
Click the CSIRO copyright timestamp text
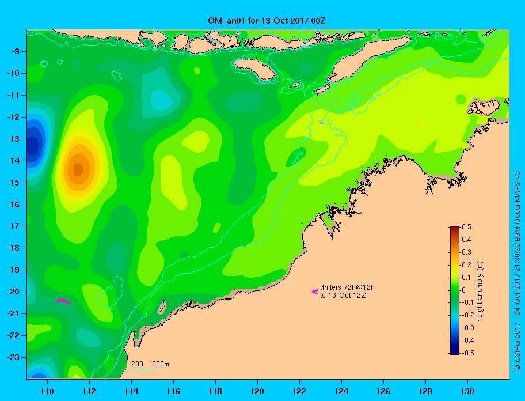pyautogui.click(x=518, y=271)
